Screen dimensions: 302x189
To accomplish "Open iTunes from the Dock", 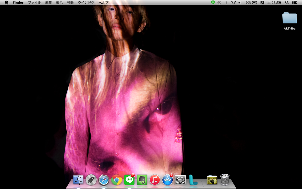I will coord(155,180).
